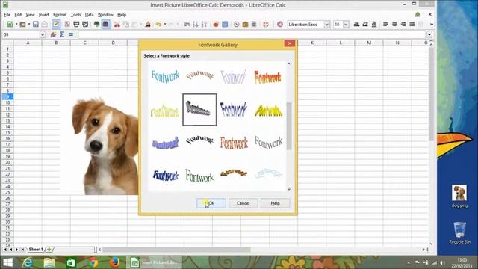Expand the font size 10 dropdown
The width and height of the screenshot is (478, 269).
(x=346, y=25)
